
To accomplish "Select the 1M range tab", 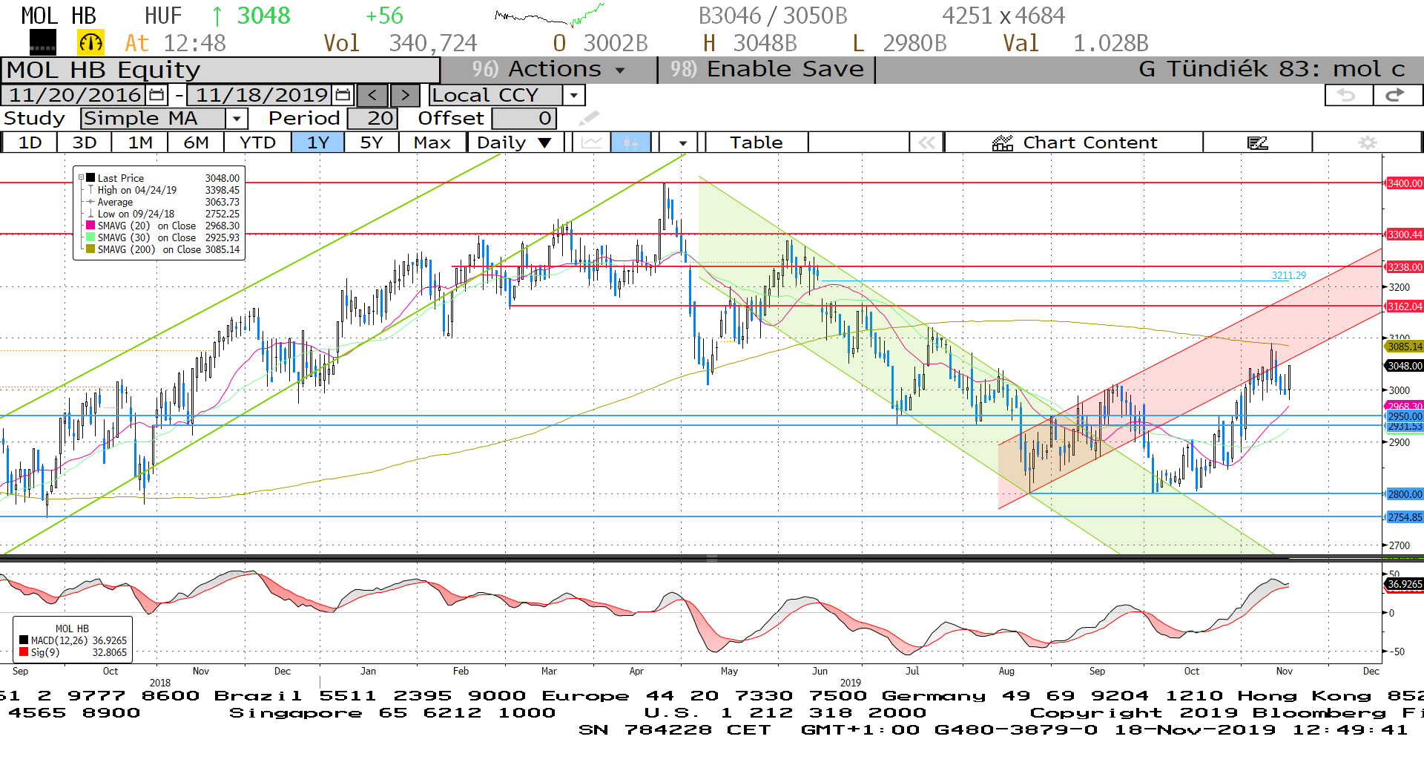I will point(140,142).
